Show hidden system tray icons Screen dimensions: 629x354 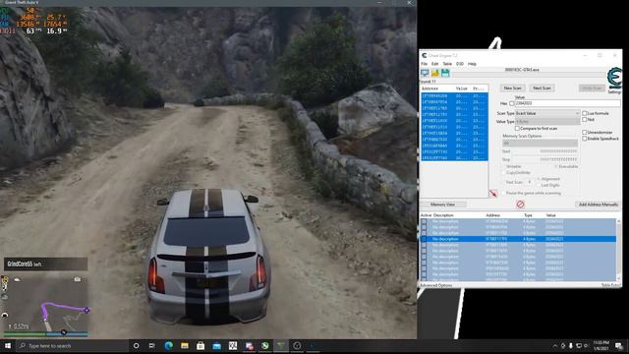(x=555, y=345)
